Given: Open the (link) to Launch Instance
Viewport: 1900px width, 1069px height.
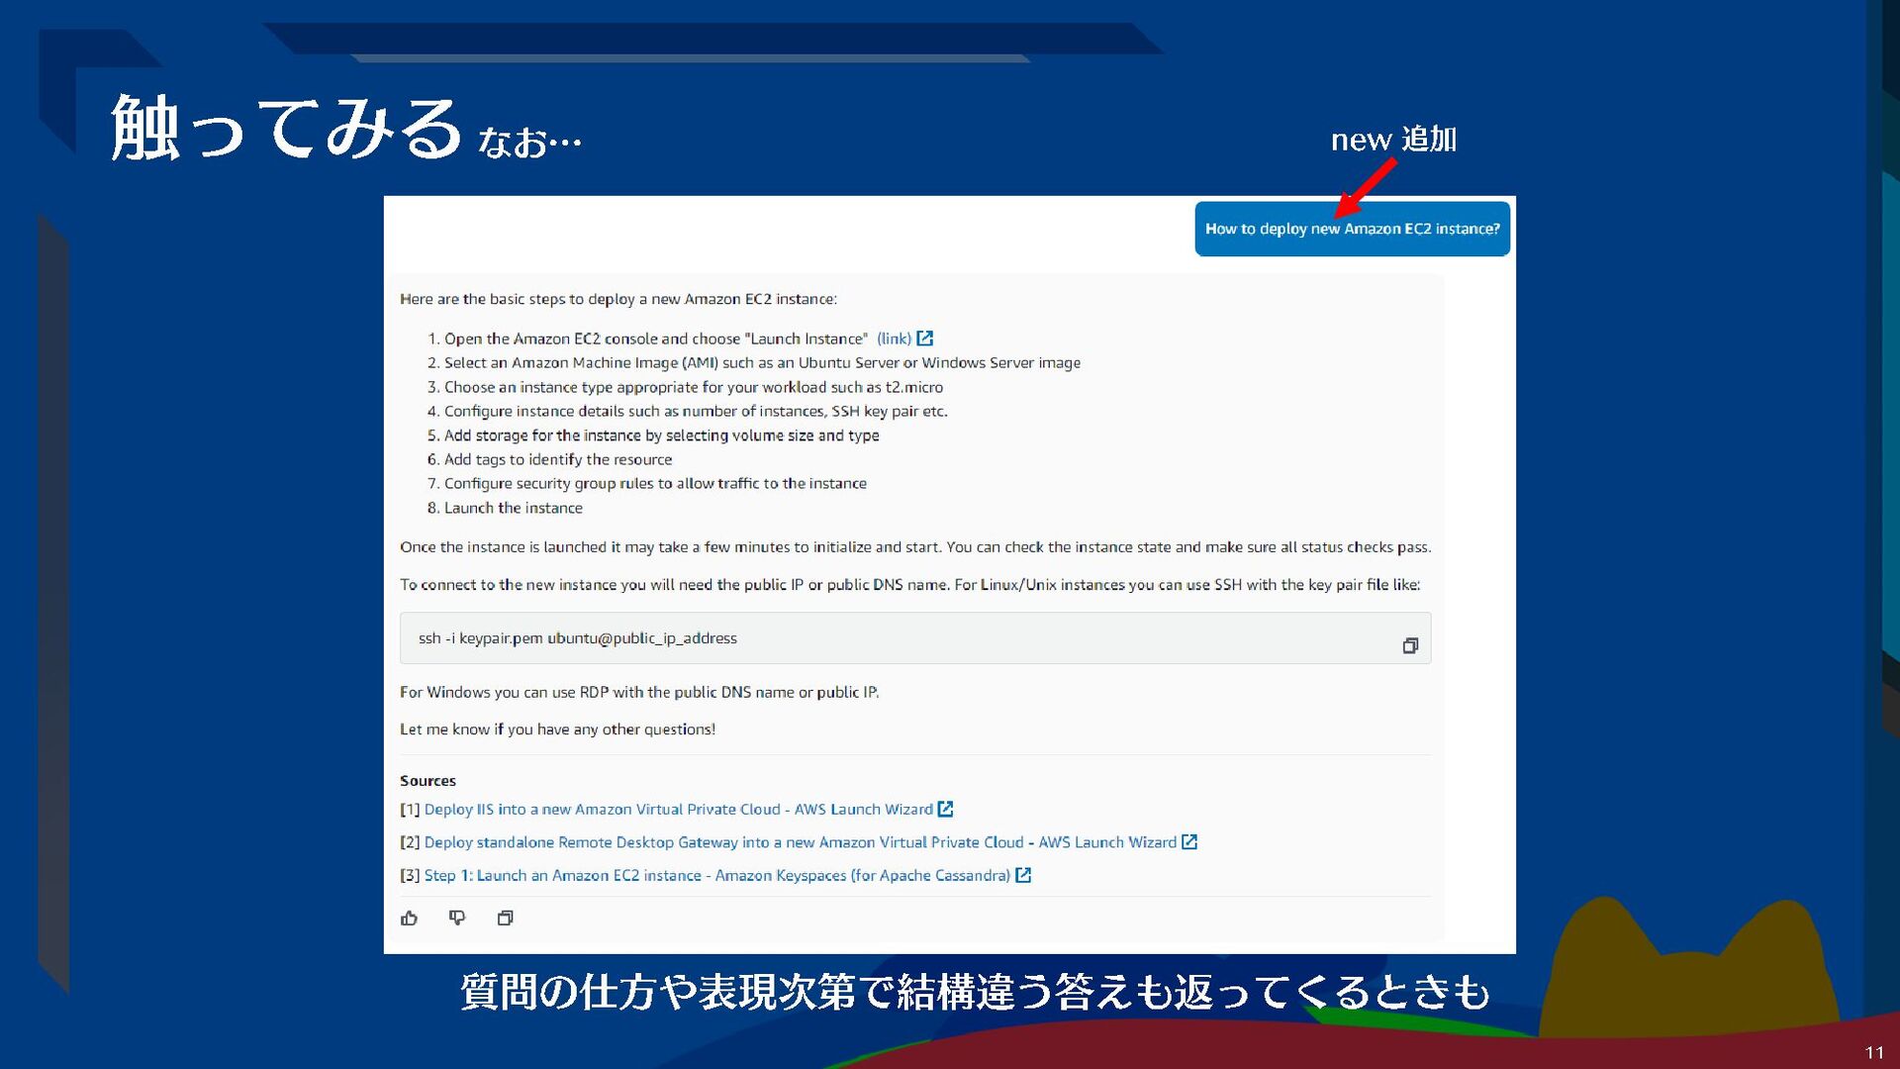Looking at the screenshot, I should pyautogui.click(x=894, y=339).
